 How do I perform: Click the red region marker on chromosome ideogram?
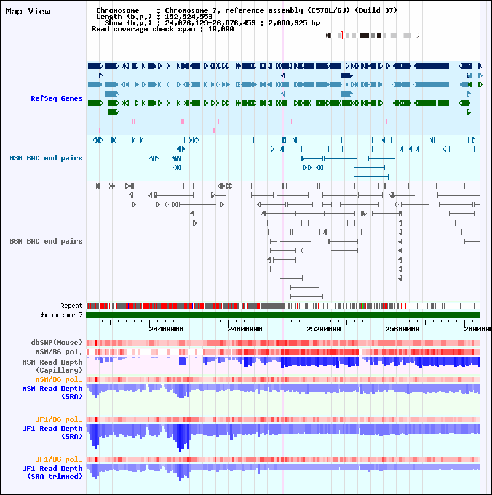pos(341,36)
